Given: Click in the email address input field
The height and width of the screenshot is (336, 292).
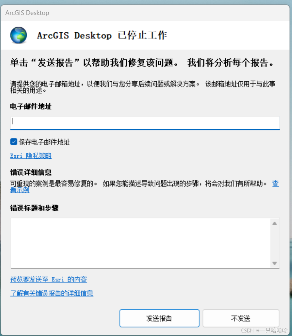Looking at the screenshot, I should tap(145, 123).
